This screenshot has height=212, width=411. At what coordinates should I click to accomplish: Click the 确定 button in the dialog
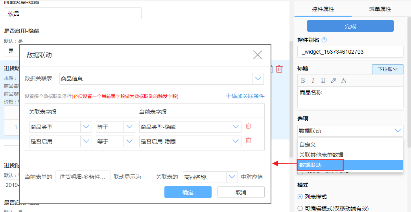point(188,192)
